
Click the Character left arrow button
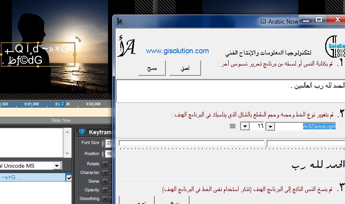[x=105, y=172]
